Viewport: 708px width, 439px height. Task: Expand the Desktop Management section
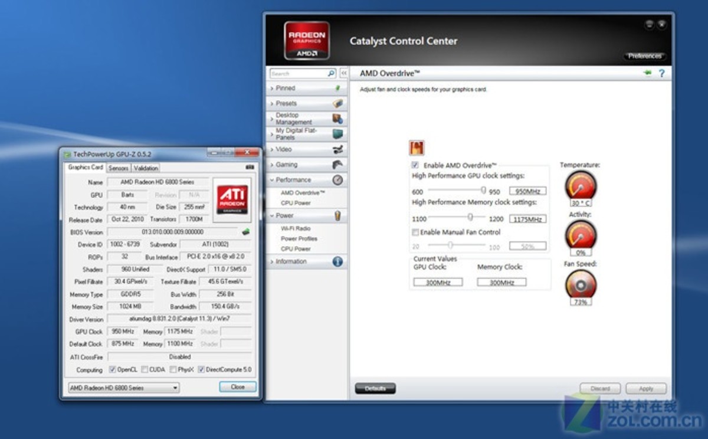click(x=306, y=119)
